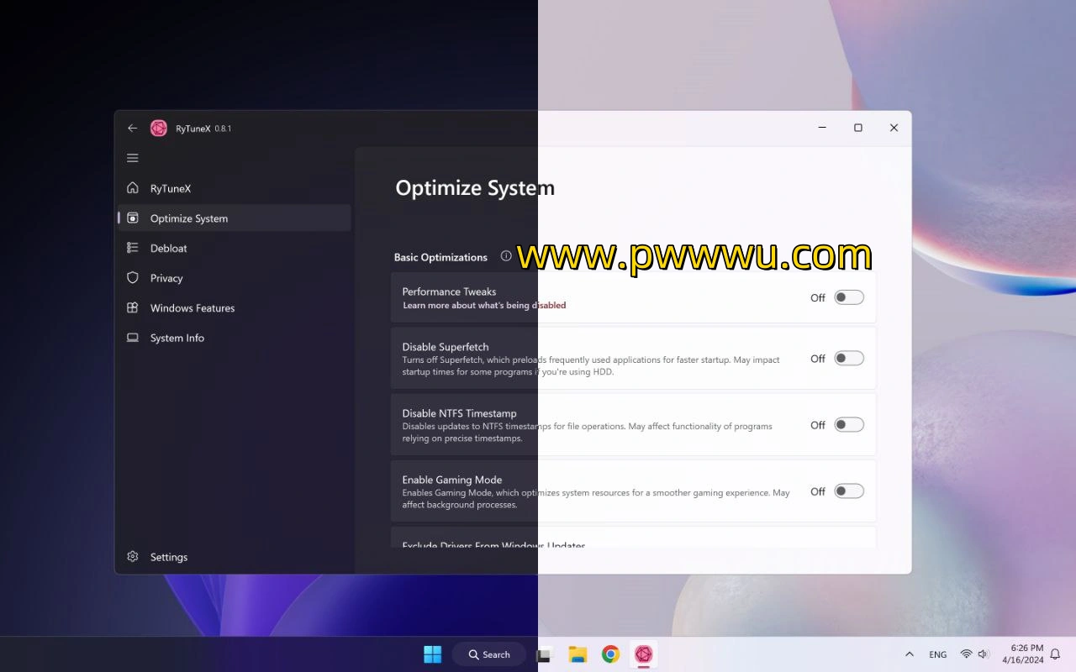Screen dimensions: 1076x672
Task: Click the Windows Features grid icon
Action: (x=132, y=307)
